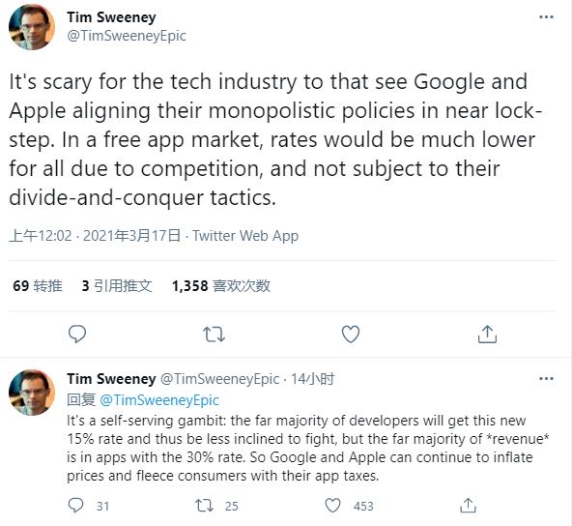Image resolution: width=572 pixels, height=526 pixels.
Task: Open Tim Sweeney's profile picture on main tweet
Action: tap(32, 27)
